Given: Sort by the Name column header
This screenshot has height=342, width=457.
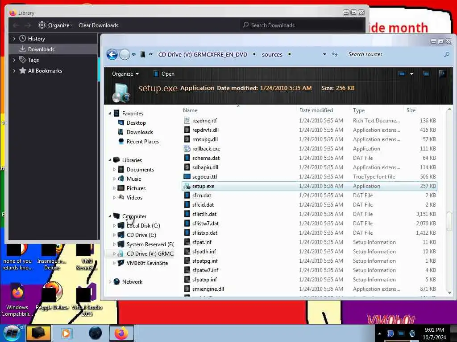Looking at the screenshot, I should (x=190, y=110).
